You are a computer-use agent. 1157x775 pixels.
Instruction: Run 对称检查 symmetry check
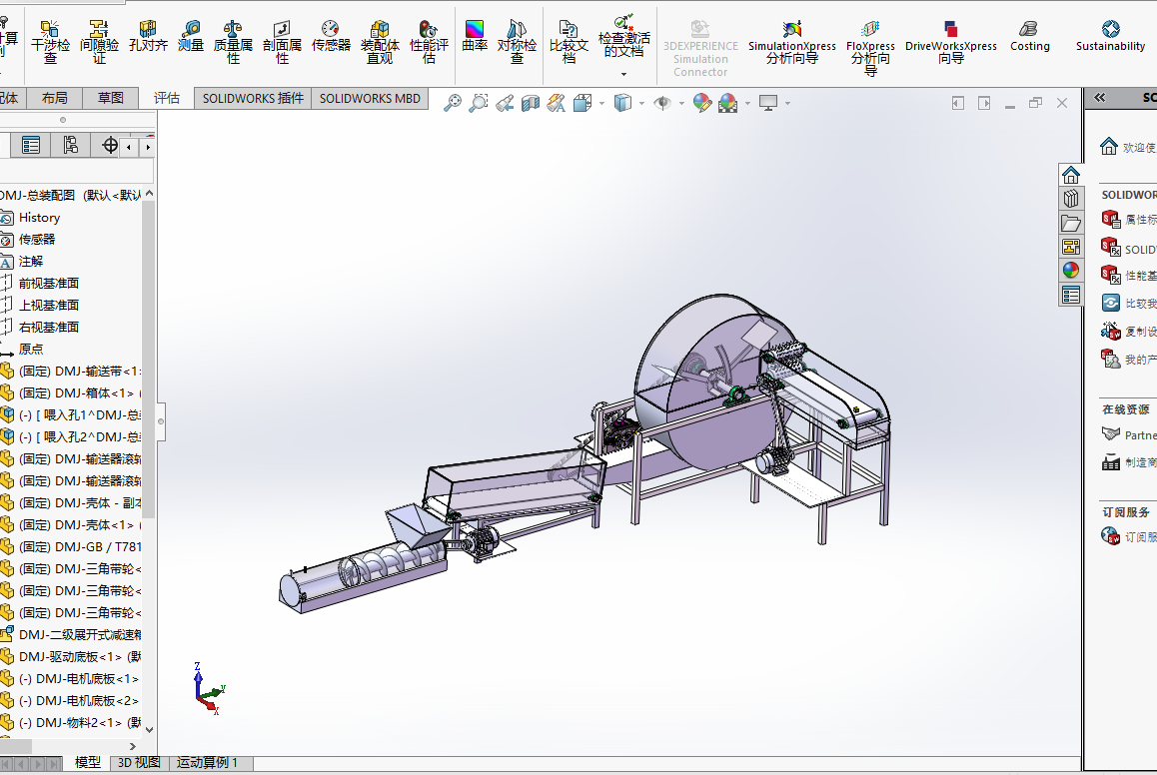click(517, 42)
